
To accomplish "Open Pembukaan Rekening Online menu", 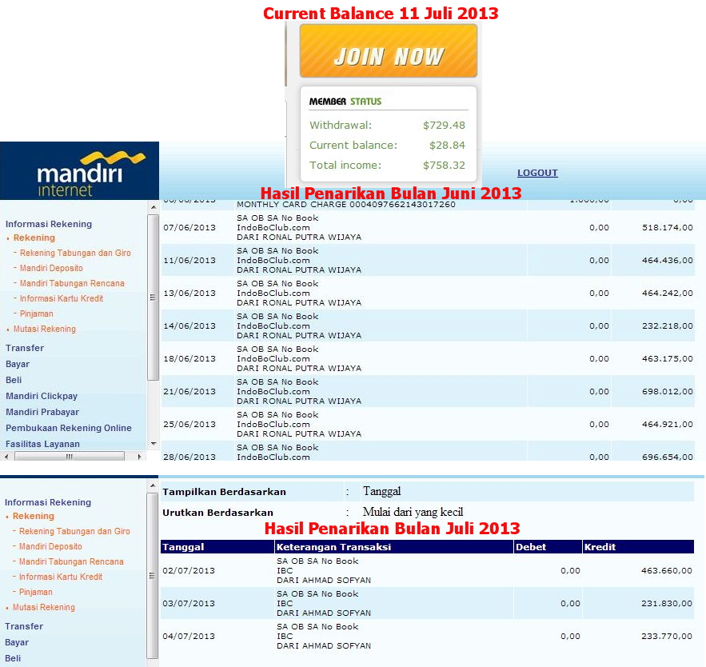I will 69,428.
